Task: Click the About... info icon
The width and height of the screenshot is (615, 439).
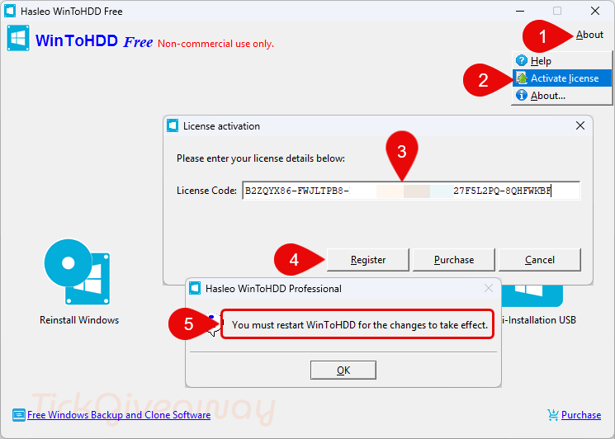Action: pos(521,95)
